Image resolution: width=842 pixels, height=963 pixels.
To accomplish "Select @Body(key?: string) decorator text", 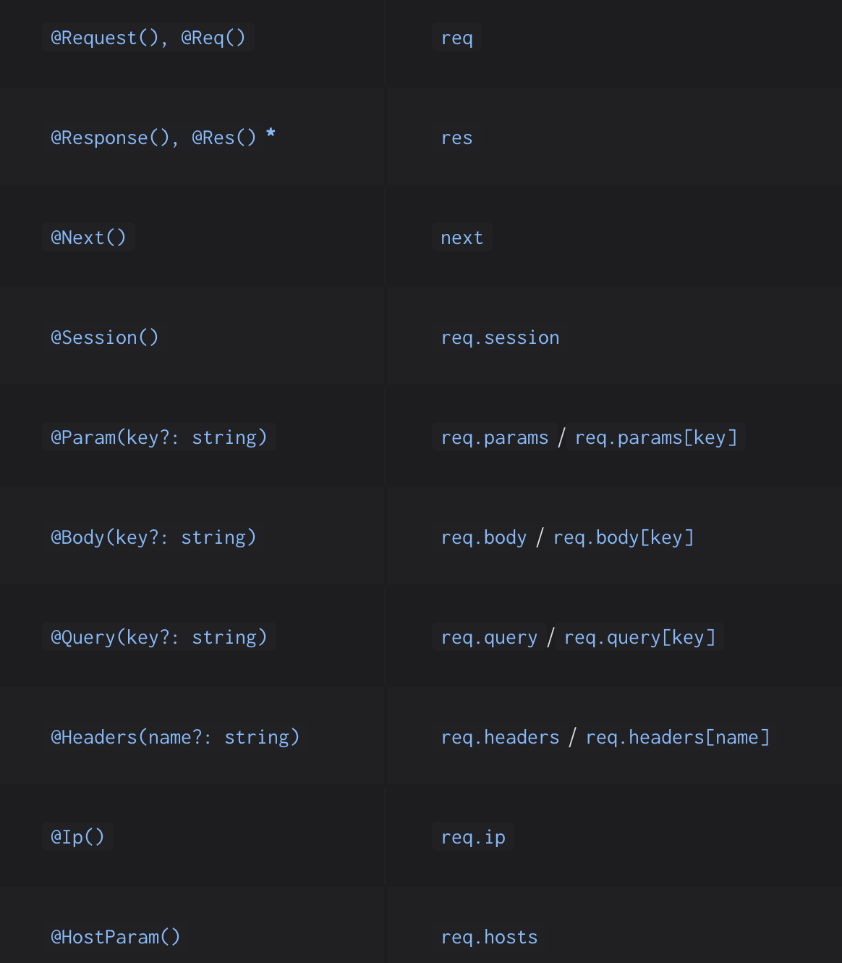I will click(153, 537).
